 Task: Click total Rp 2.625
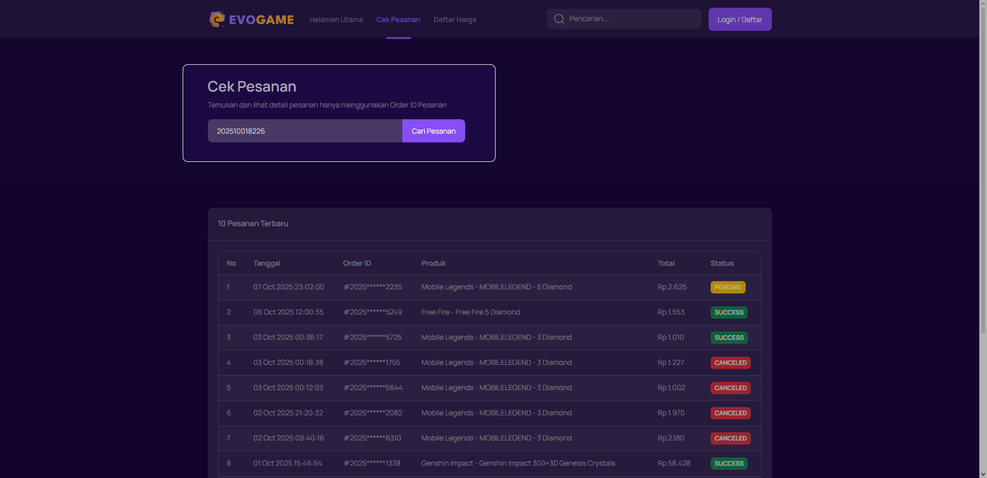(672, 287)
